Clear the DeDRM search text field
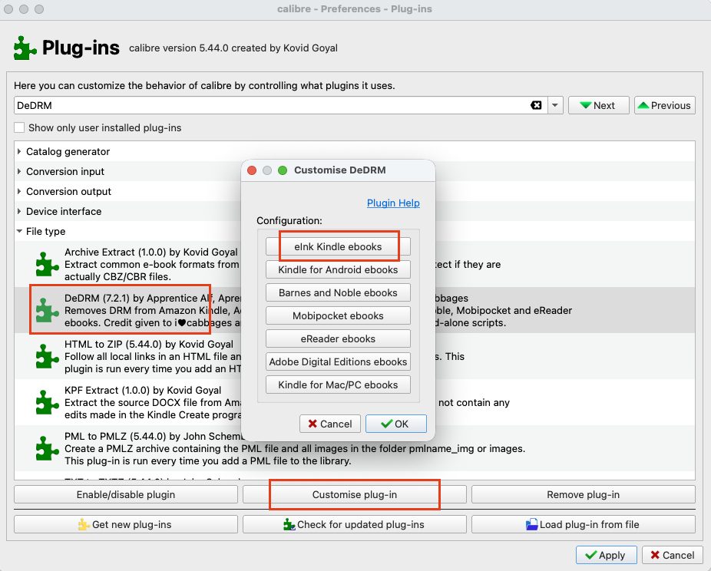This screenshot has width=711, height=571. click(536, 105)
